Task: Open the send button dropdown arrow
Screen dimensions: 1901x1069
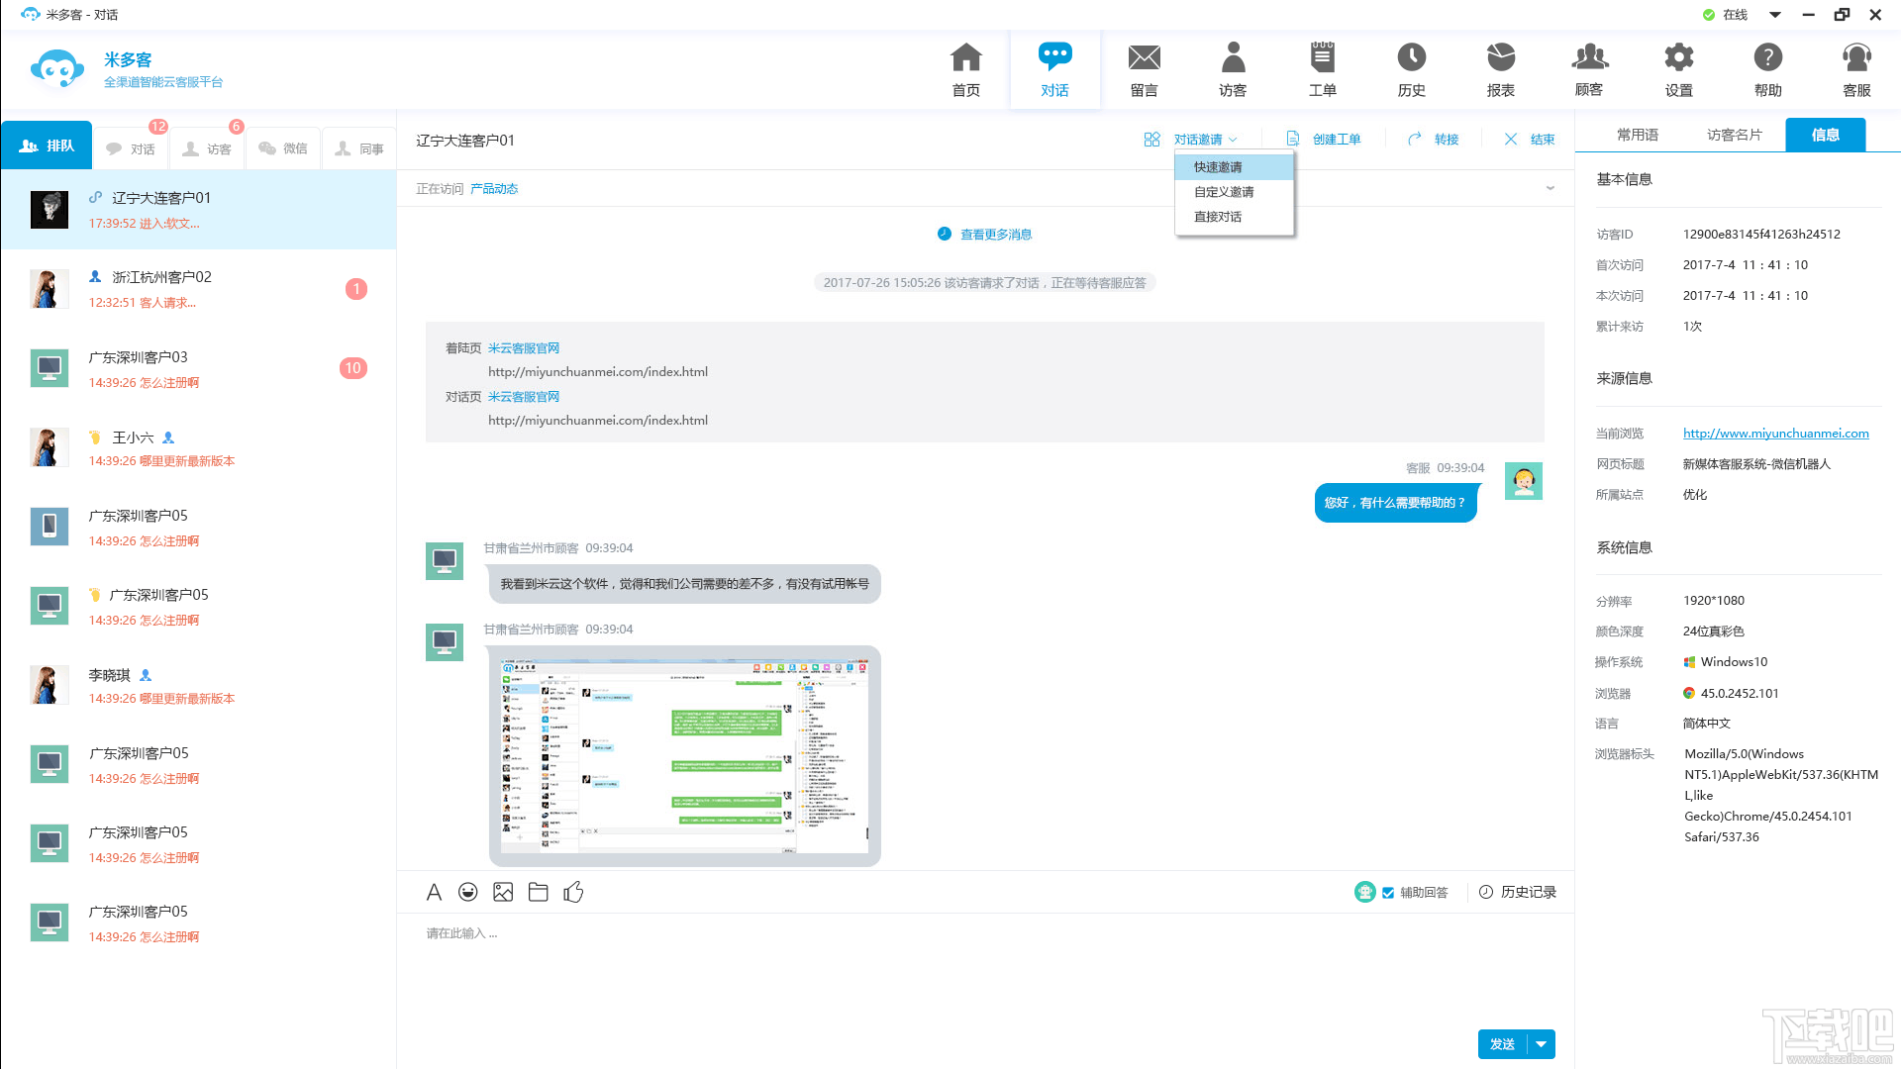Action: pyautogui.click(x=1542, y=1044)
